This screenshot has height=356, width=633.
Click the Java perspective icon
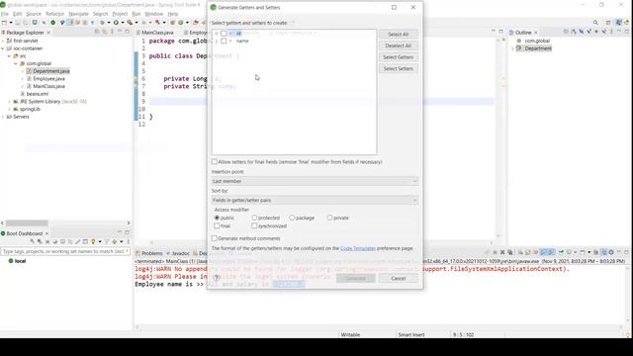tap(618, 23)
